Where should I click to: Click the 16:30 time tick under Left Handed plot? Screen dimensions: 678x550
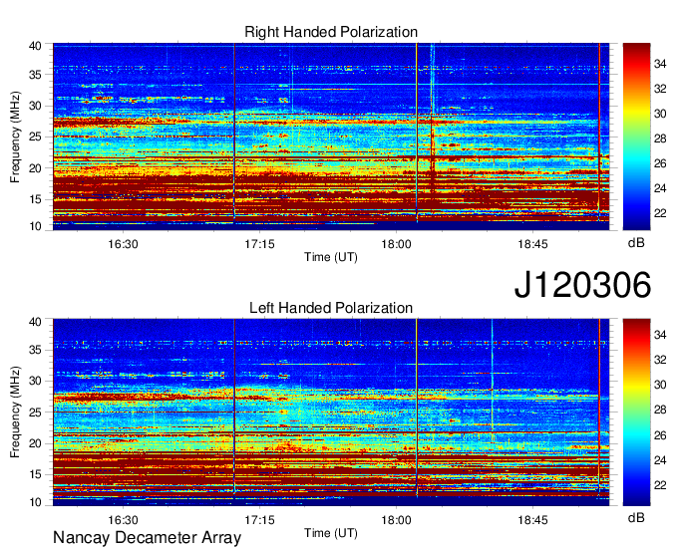point(123,520)
